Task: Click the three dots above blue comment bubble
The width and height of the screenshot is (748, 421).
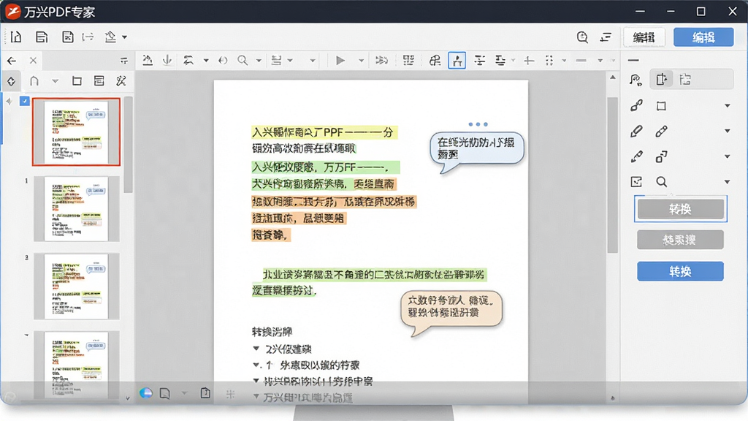Action: tap(478, 124)
